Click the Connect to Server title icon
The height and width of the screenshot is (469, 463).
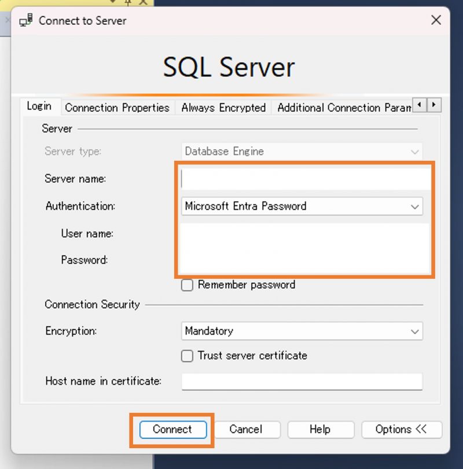[x=26, y=20]
